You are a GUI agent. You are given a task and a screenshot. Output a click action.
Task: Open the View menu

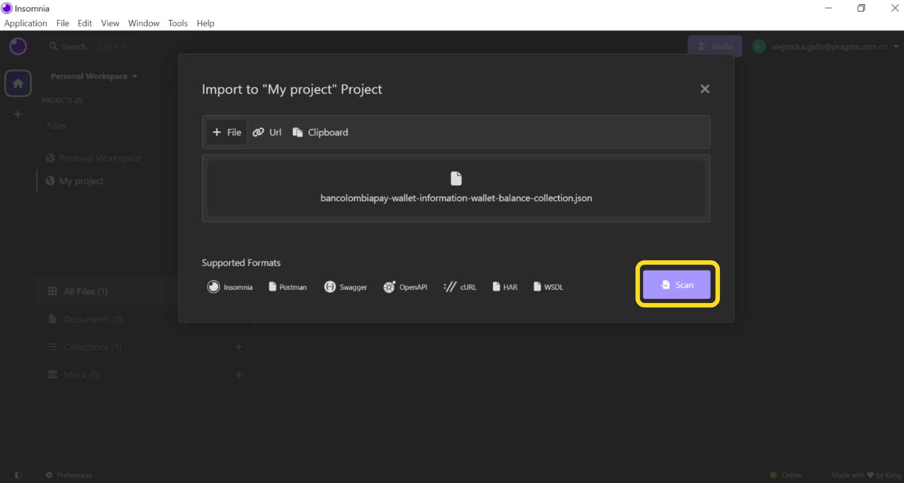click(x=110, y=23)
